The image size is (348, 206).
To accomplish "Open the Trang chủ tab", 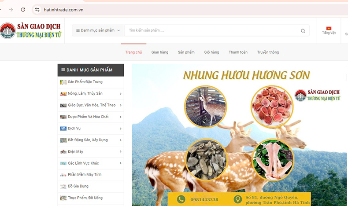I will 133,52.
